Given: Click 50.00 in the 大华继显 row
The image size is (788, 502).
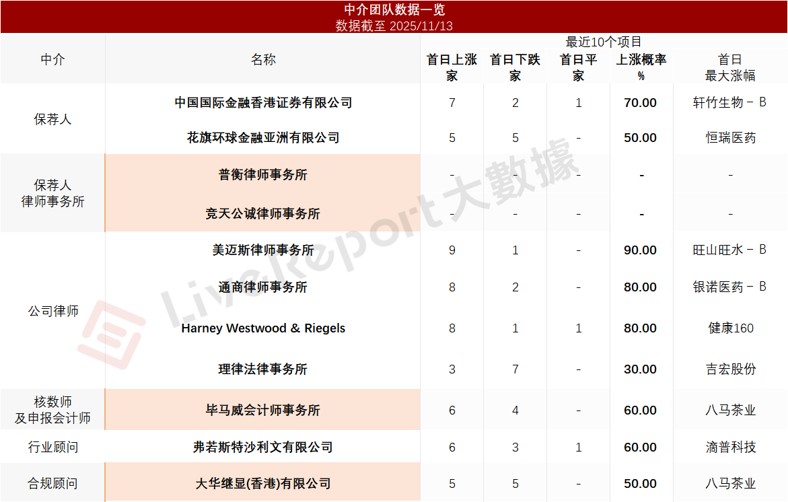Looking at the screenshot, I should 640,483.
